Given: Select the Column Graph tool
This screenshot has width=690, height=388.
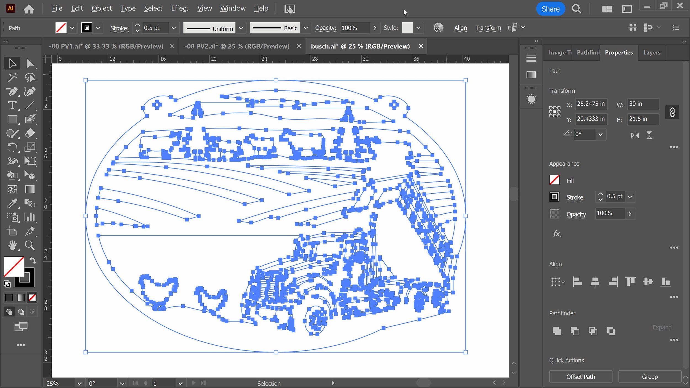Looking at the screenshot, I should click(x=30, y=217).
